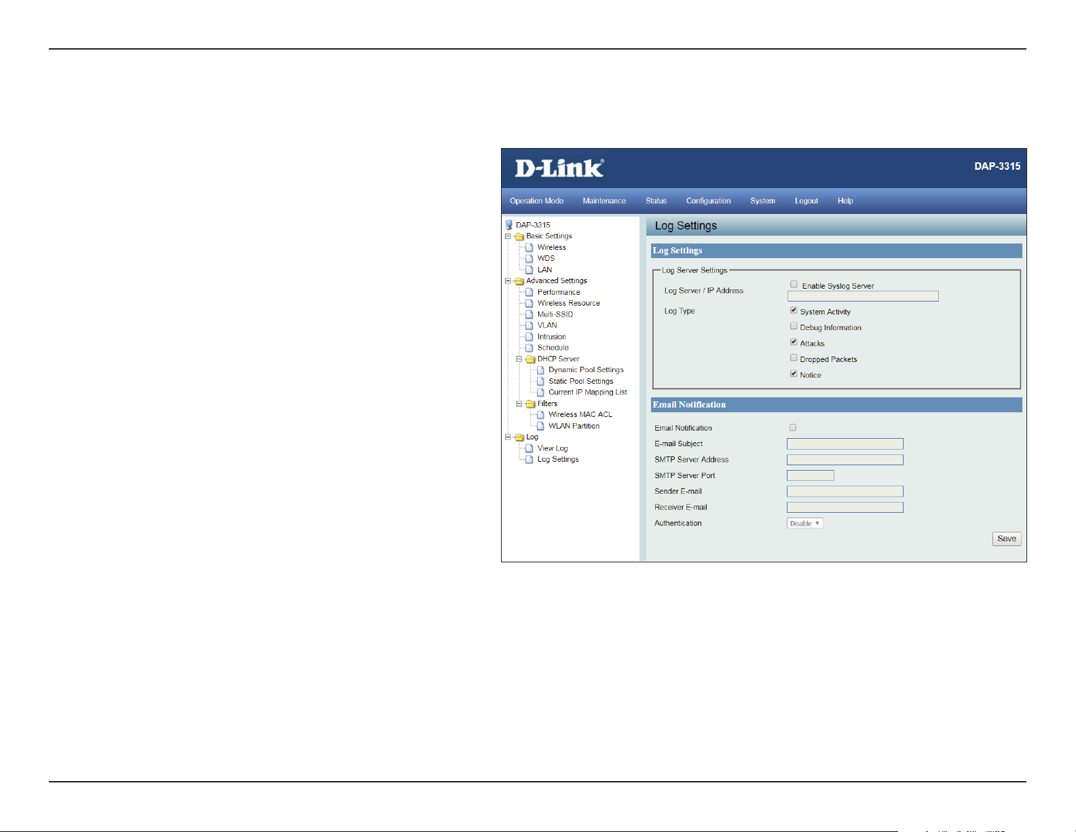The image size is (1076, 832).
Task: Click the E-mail Subject field
Action: [x=845, y=444]
